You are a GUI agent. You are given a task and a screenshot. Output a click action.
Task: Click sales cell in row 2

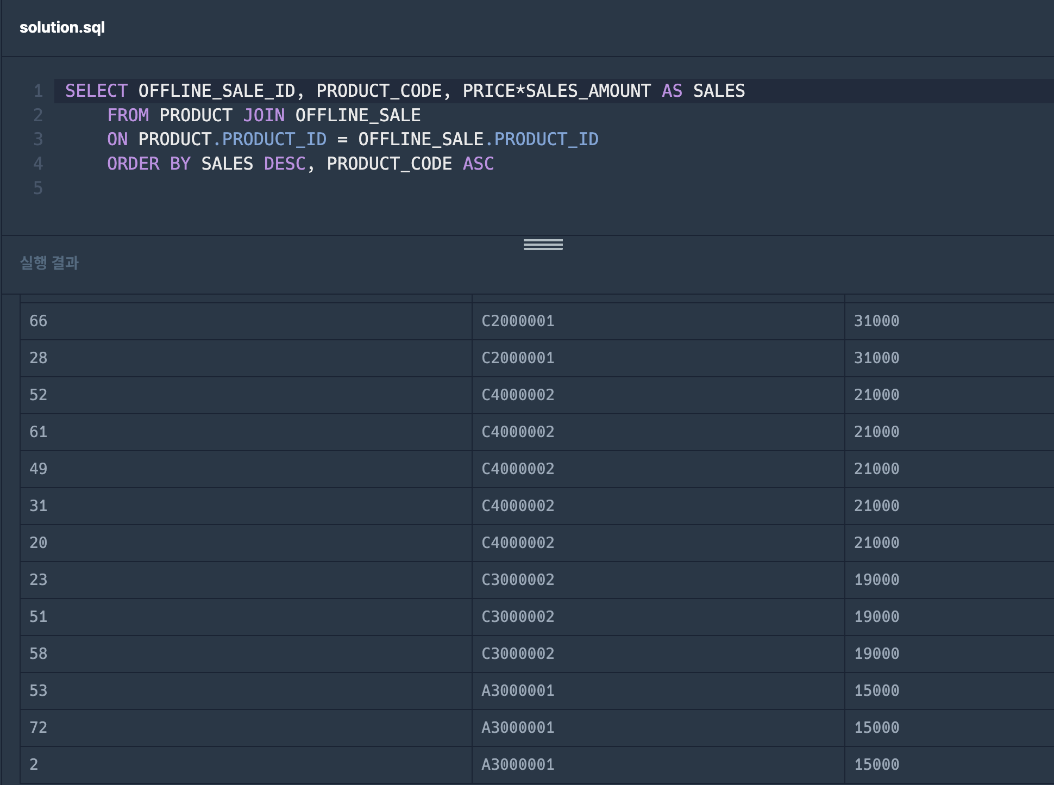876,764
